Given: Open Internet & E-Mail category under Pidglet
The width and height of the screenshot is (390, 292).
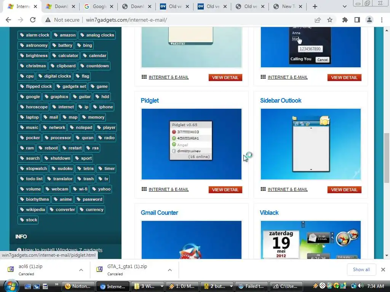Looking at the screenshot, I should pyautogui.click(x=169, y=189).
